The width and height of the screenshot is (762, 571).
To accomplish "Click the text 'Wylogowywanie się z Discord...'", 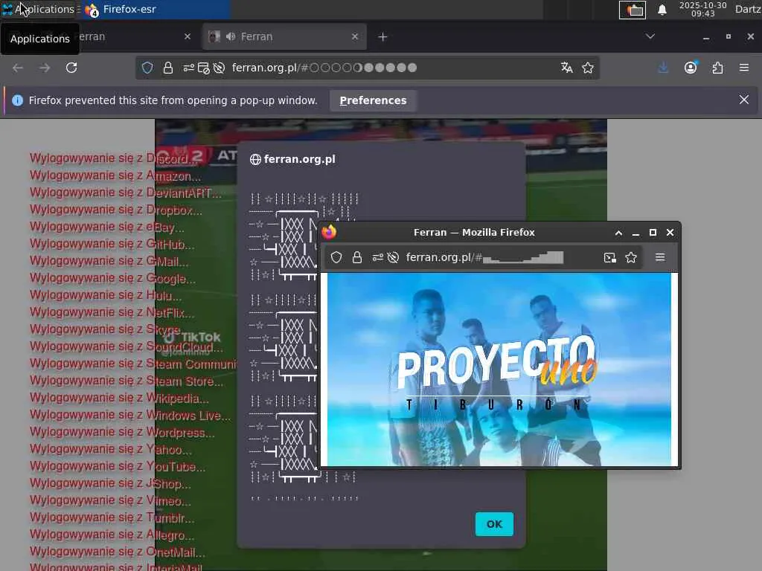I will tap(114, 158).
